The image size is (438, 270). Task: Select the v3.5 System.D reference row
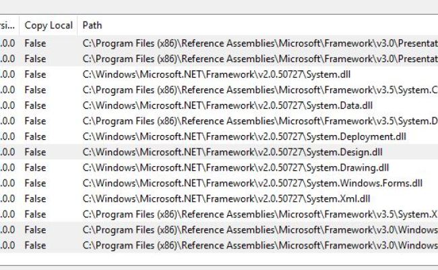coord(219,121)
